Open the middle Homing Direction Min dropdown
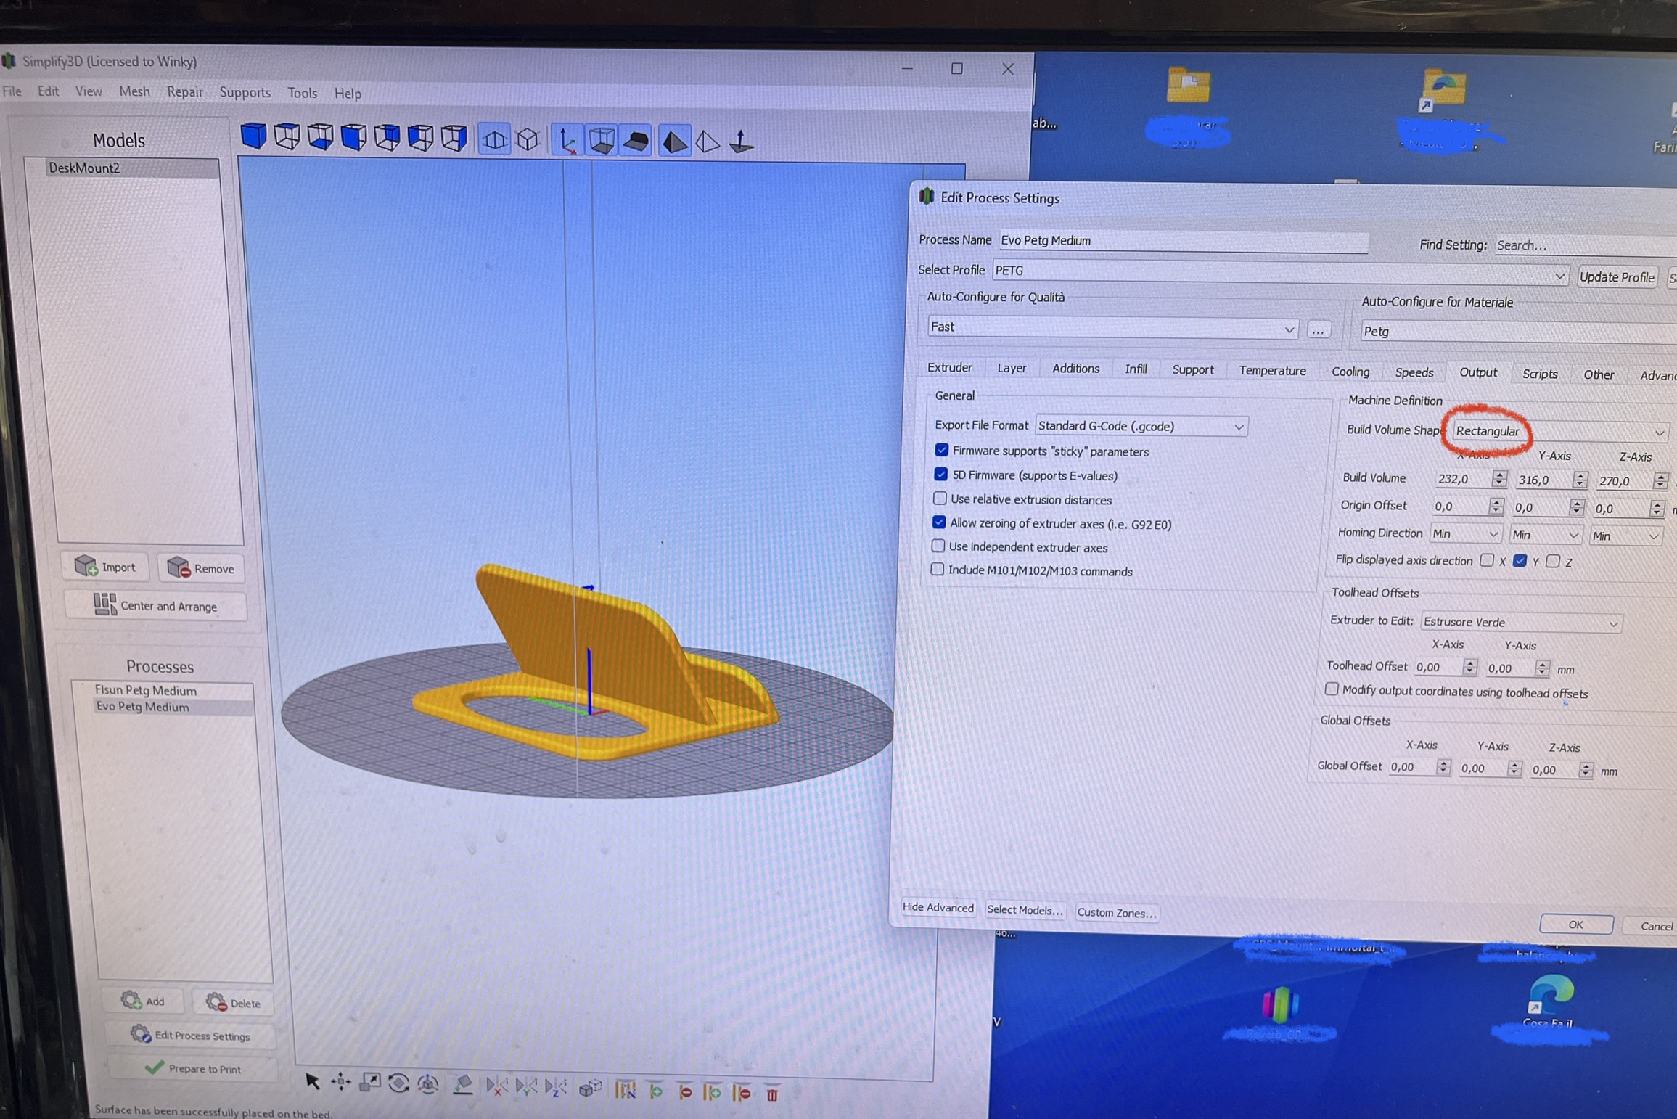 point(1545,536)
